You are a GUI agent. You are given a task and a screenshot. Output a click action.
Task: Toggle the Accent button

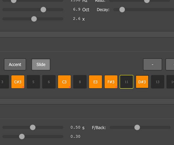(15, 64)
